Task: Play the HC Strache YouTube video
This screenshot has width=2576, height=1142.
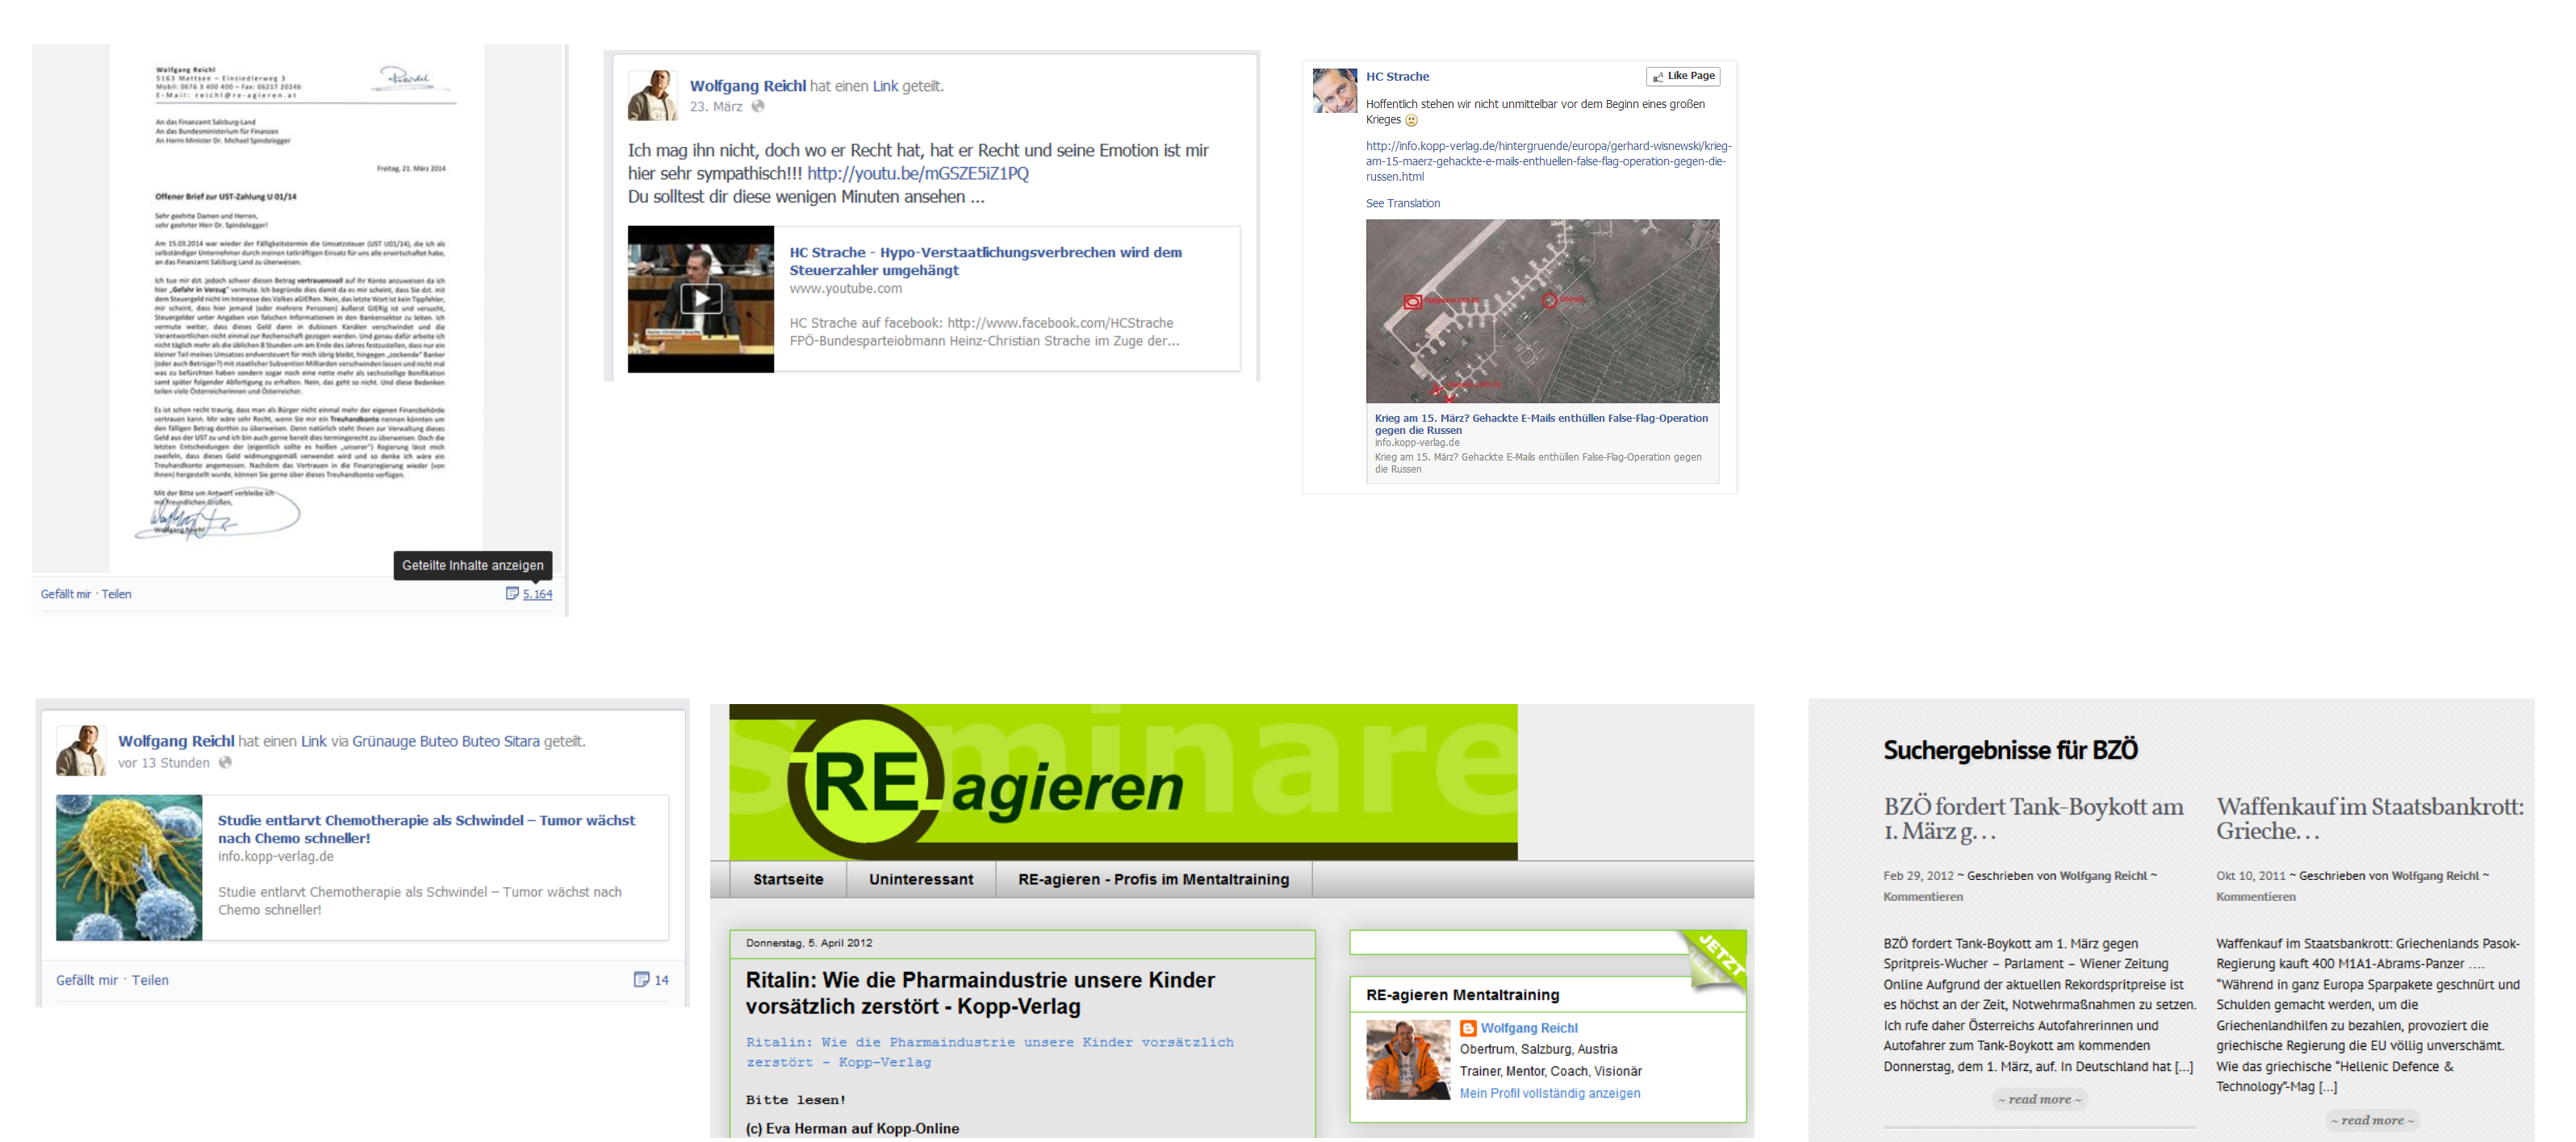Action: click(x=701, y=298)
